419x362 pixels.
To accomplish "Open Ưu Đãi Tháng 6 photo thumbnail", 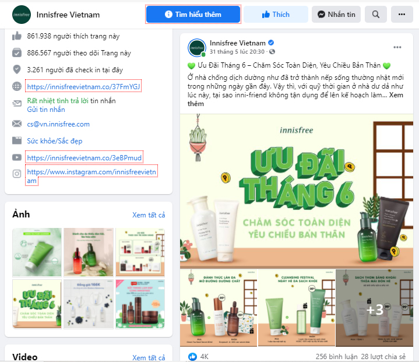I will [x=37, y=304].
